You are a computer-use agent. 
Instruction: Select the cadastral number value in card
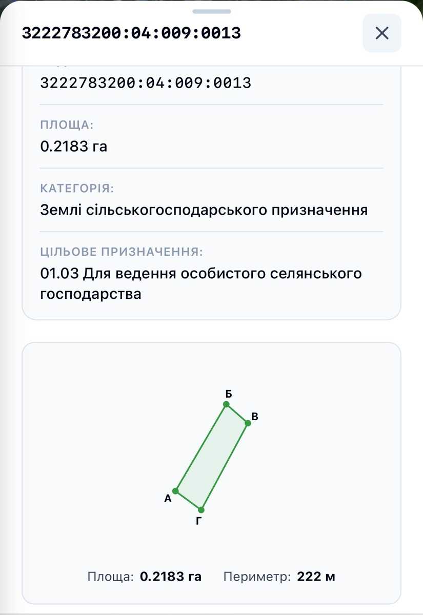[x=146, y=83]
